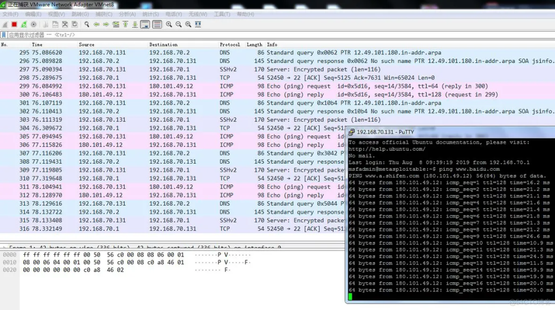Open the 视图(V) menu

(x=56, y=14)
